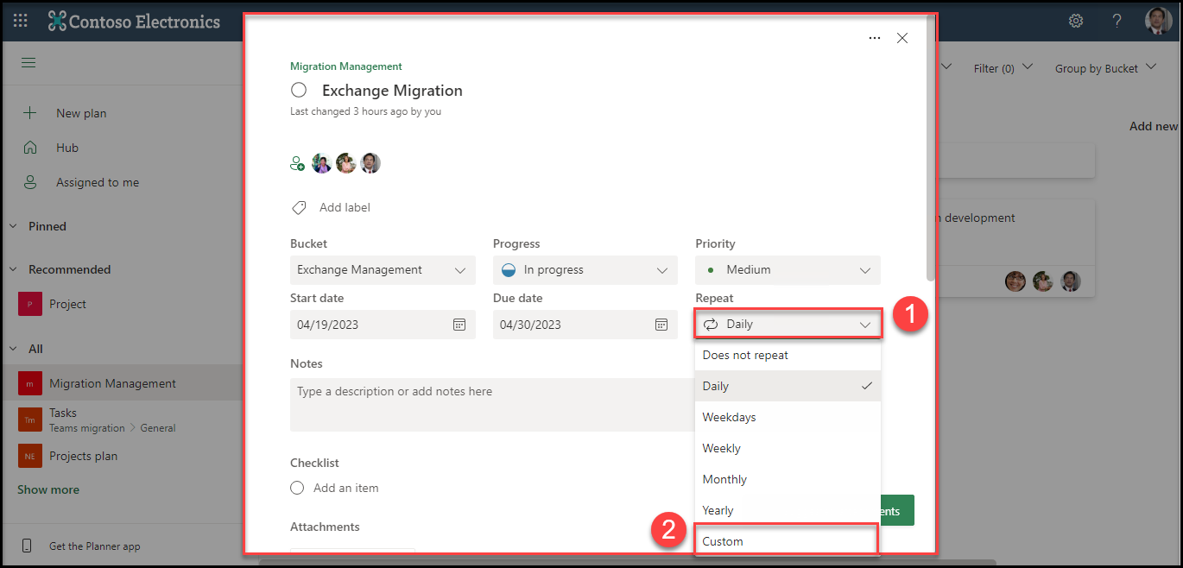The image size is (1183, 568).
Task: Expand the Filter dropdown
Action: coord(1003,66)
